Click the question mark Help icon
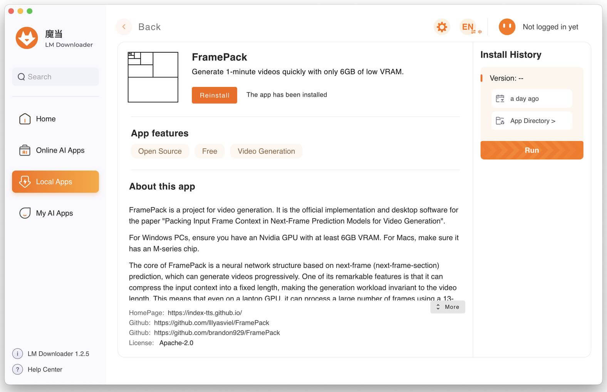Screen dimensions: 607x392 point(17,369)
